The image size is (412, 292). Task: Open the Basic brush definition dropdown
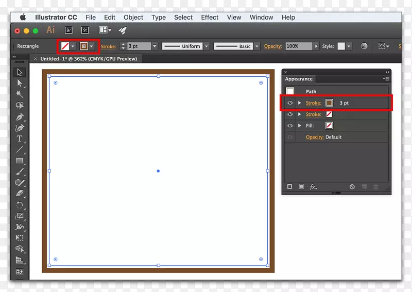pyautogui.click(x=257, y=46)
